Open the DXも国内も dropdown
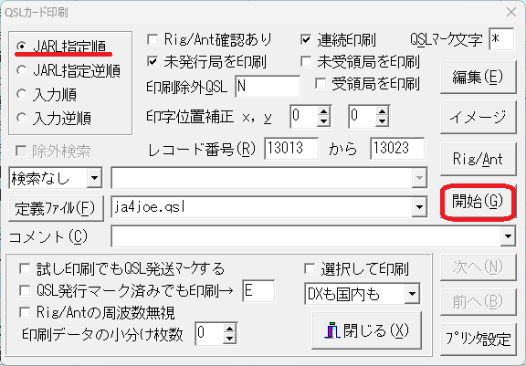This screenshot has height=366, width=526. click(x=412, y=294)
